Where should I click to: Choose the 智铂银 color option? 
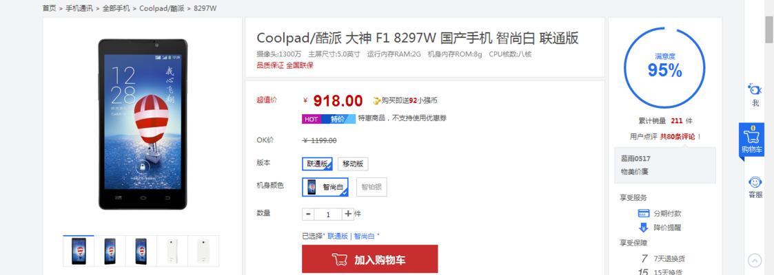371,187
